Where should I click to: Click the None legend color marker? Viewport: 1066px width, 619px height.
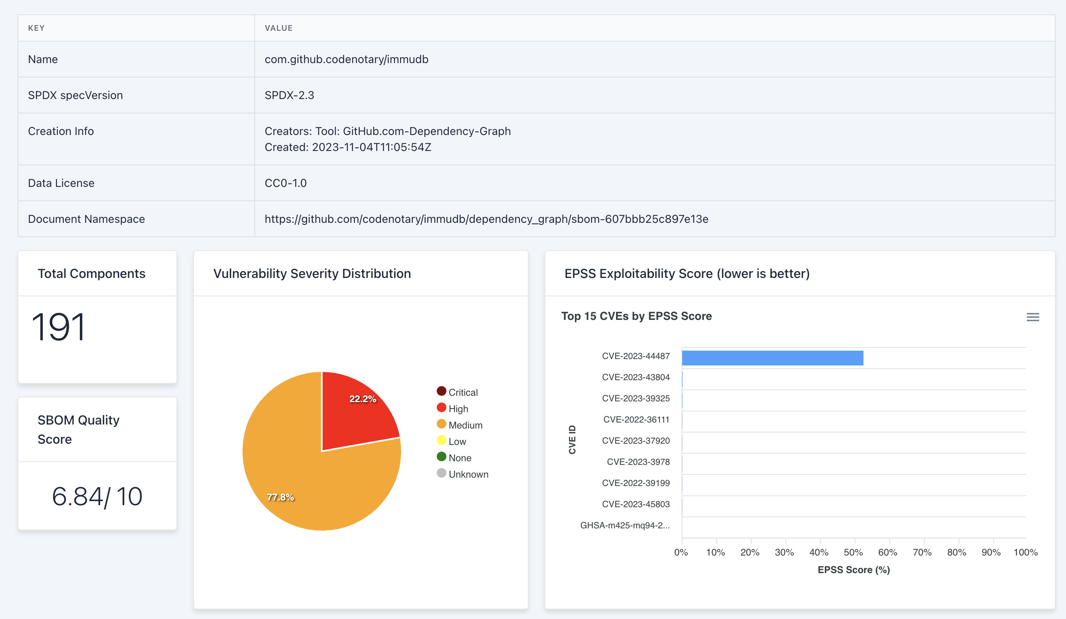pos(442,457)
